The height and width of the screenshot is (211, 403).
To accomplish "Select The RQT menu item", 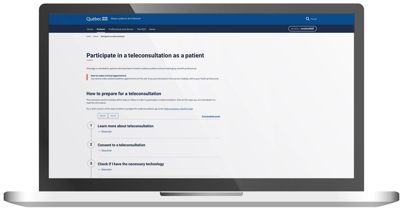I will pyautogui.click(x=141, y=29).
